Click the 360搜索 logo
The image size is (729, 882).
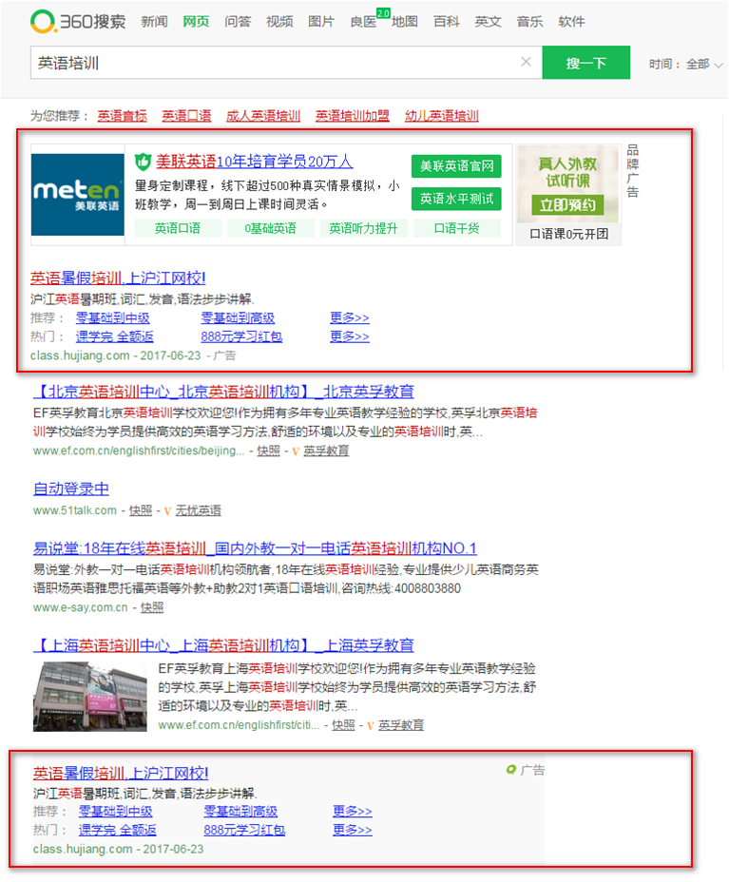(x=78, y=21)
